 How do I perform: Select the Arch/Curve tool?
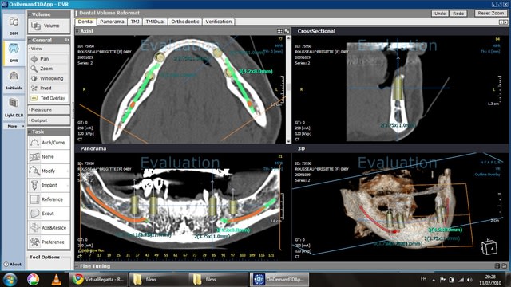tap(49, 143)
